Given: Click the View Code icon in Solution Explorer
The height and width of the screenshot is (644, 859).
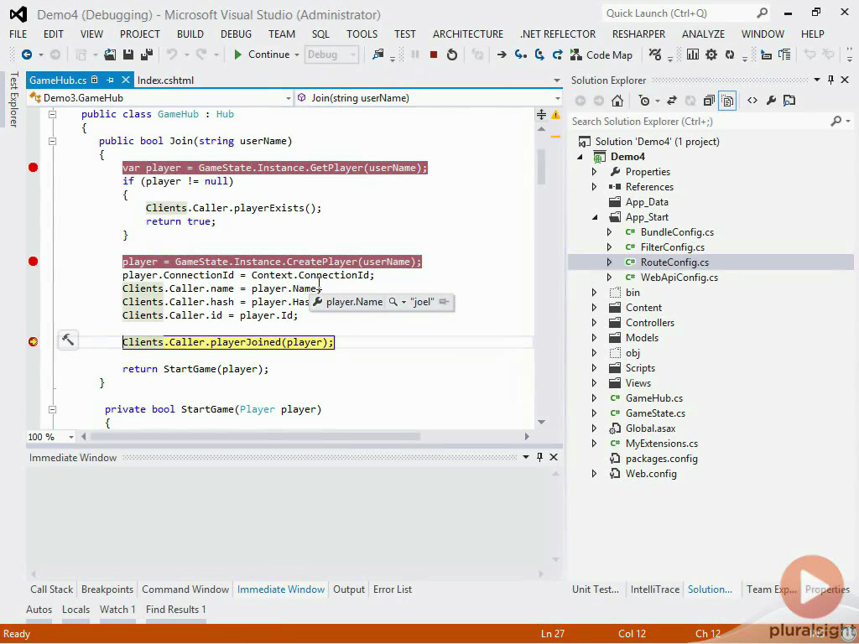Looking at the screenshot, I should [752, 101].
